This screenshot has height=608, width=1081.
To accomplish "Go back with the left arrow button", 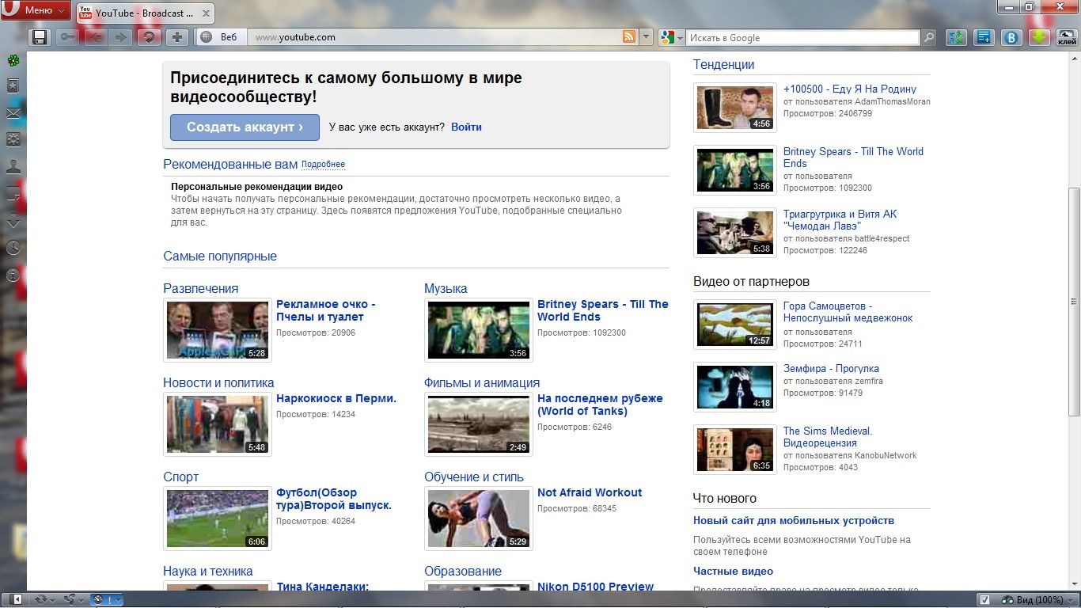I will pos(95,37).
